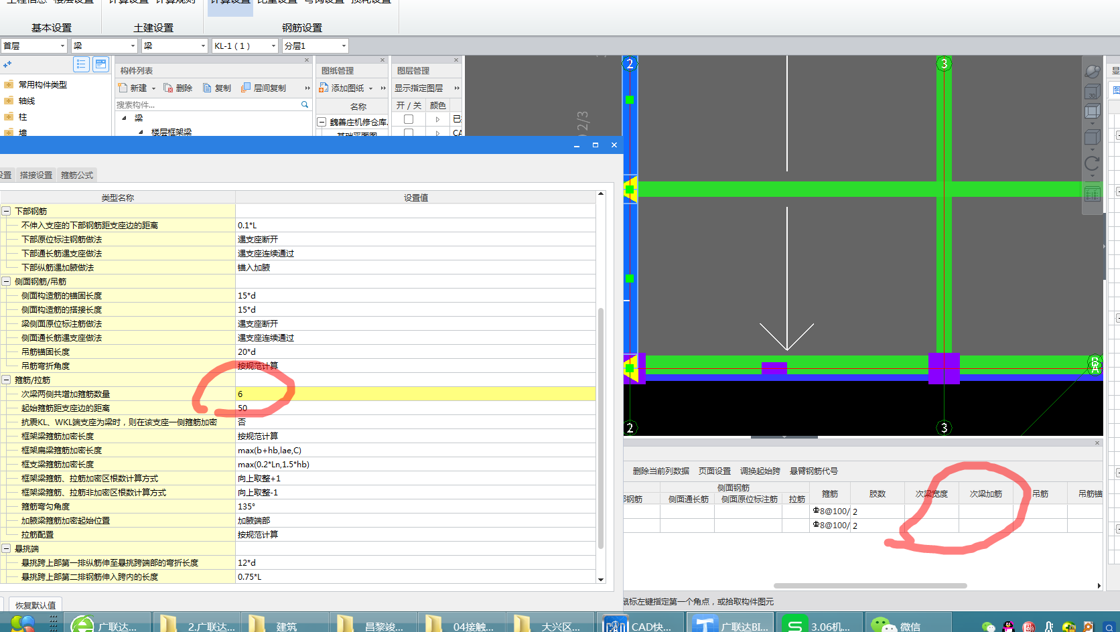Image resolution: width=1120 pixels, height=632 pixels.
Task: Click 悬臂钢筋代号 menu item
Action: click(x=814, y=471)
